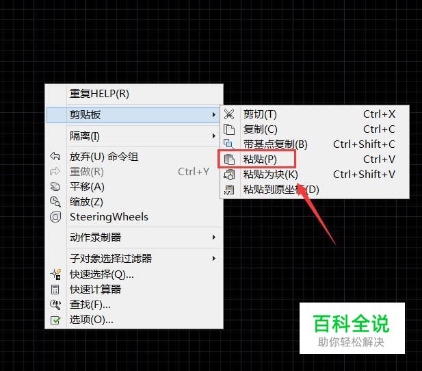Screen dimensions: 422x371
Task: Click the Quick Select icon
Action: (x=55, y=274)
